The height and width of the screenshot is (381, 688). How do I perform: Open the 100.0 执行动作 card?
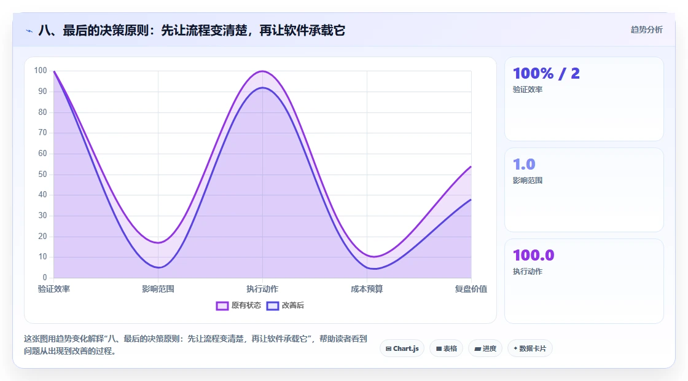(584, 281)
